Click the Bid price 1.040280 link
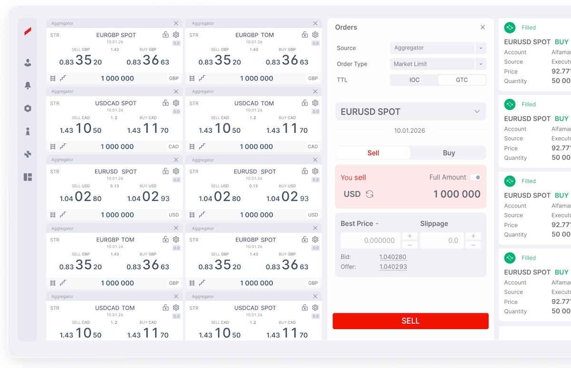This screenshot has height=368, width=571. pyautogui.click(x=393, y=257)
